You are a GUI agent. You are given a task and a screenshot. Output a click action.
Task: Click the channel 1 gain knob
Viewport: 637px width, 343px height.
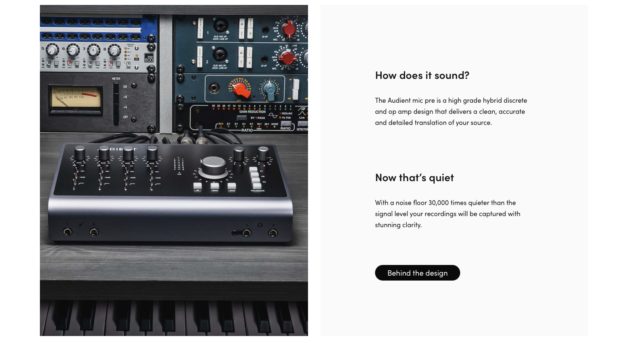79,152
